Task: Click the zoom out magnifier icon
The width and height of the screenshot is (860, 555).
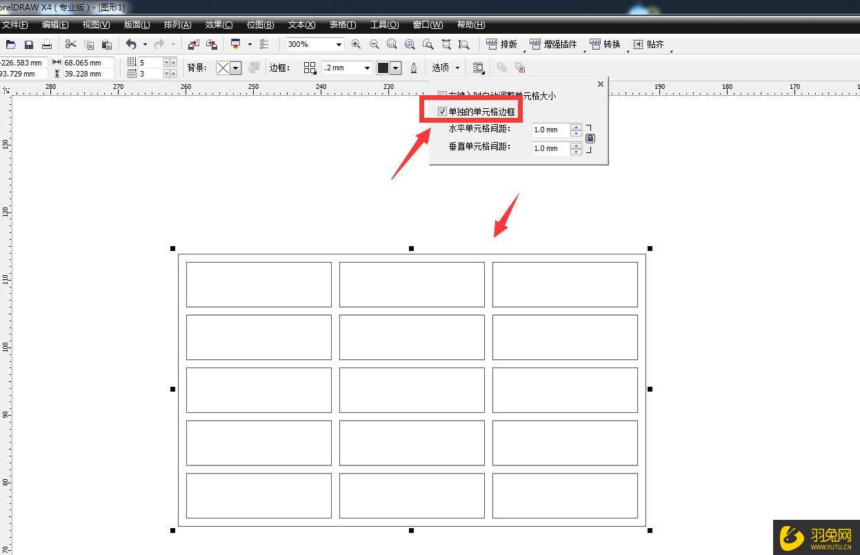Action: pyautogui.click(x=374, y=45)
